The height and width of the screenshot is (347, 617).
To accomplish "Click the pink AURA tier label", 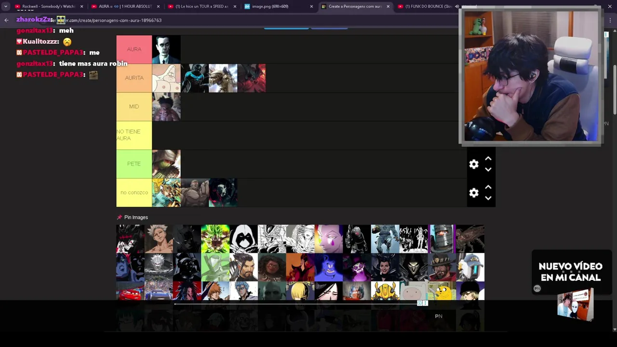I will tap(134, 49).
